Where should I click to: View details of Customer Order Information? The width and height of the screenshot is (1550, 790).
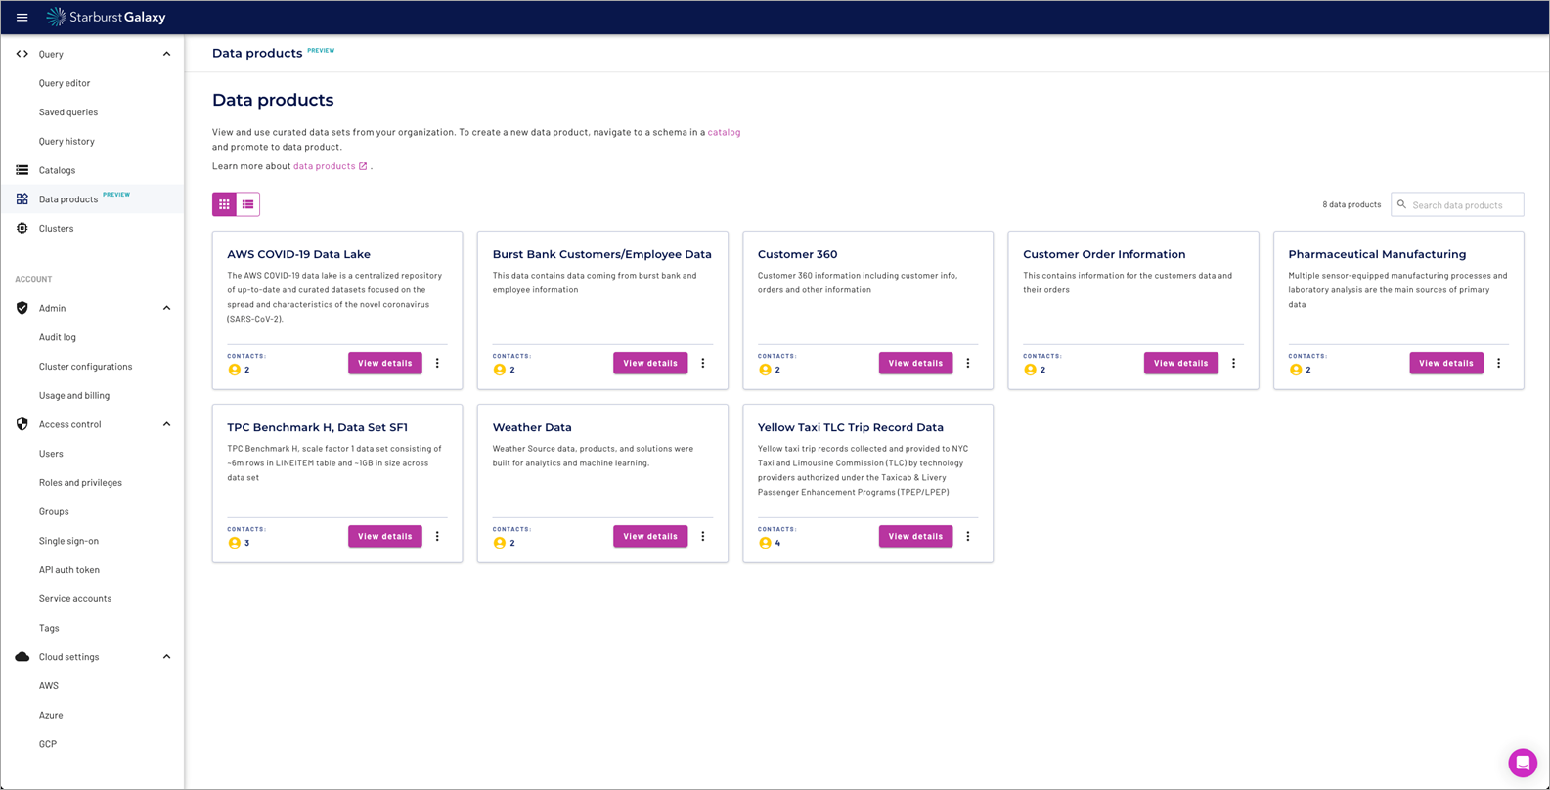pos(1180,363)
